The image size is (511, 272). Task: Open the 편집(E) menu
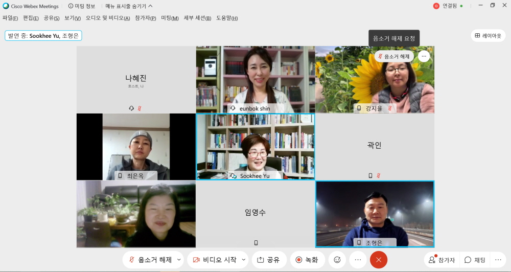pyautogui.click(x=31, y=18)
